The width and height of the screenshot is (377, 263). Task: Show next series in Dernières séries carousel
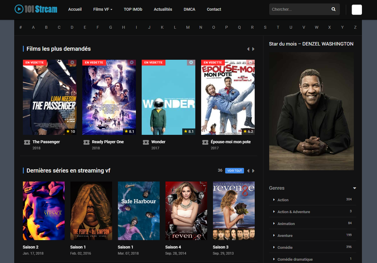(253, 171)
